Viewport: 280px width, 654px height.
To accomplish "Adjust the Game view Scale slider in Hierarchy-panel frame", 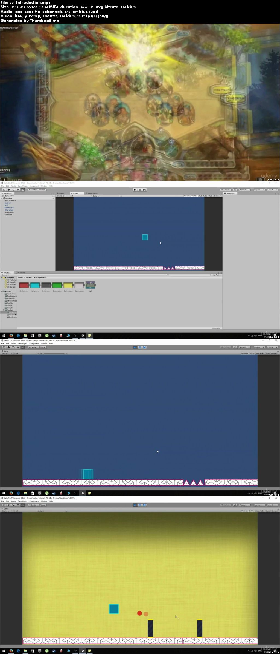I will pyautogui.click(x=109, y=196).
